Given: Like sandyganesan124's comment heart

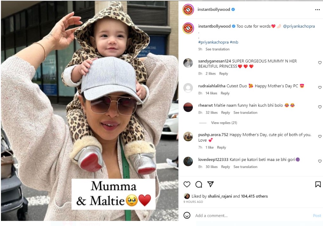Looking at the screenshot, I should coord(320,63).
